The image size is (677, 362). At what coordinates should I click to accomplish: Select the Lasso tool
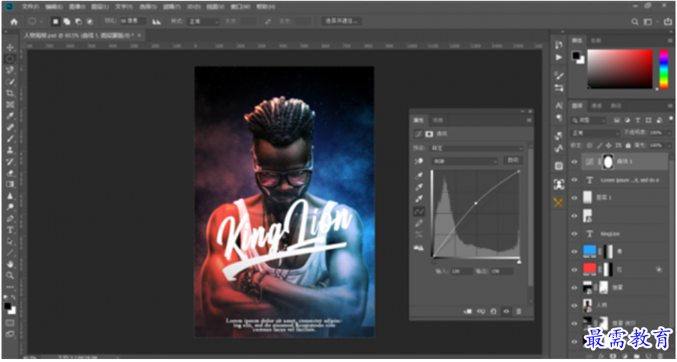pos(10,70)
